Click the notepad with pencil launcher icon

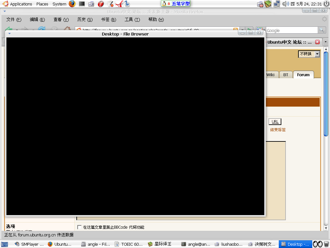(110, 4)
